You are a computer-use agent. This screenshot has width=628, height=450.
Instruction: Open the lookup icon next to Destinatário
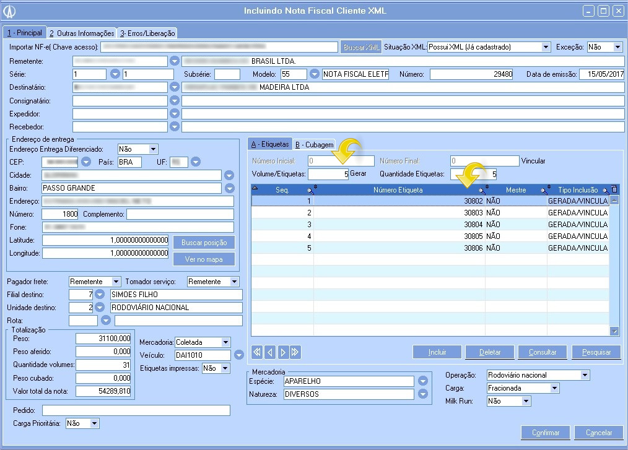click(175, 87)
